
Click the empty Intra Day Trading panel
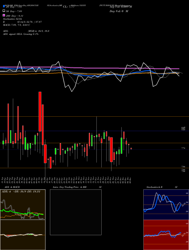[76, 212]
